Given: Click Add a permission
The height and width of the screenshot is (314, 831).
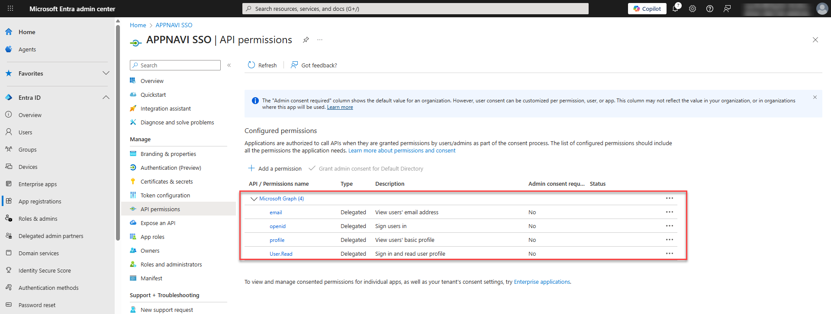Looking at the screenshot, I should 275,168.
